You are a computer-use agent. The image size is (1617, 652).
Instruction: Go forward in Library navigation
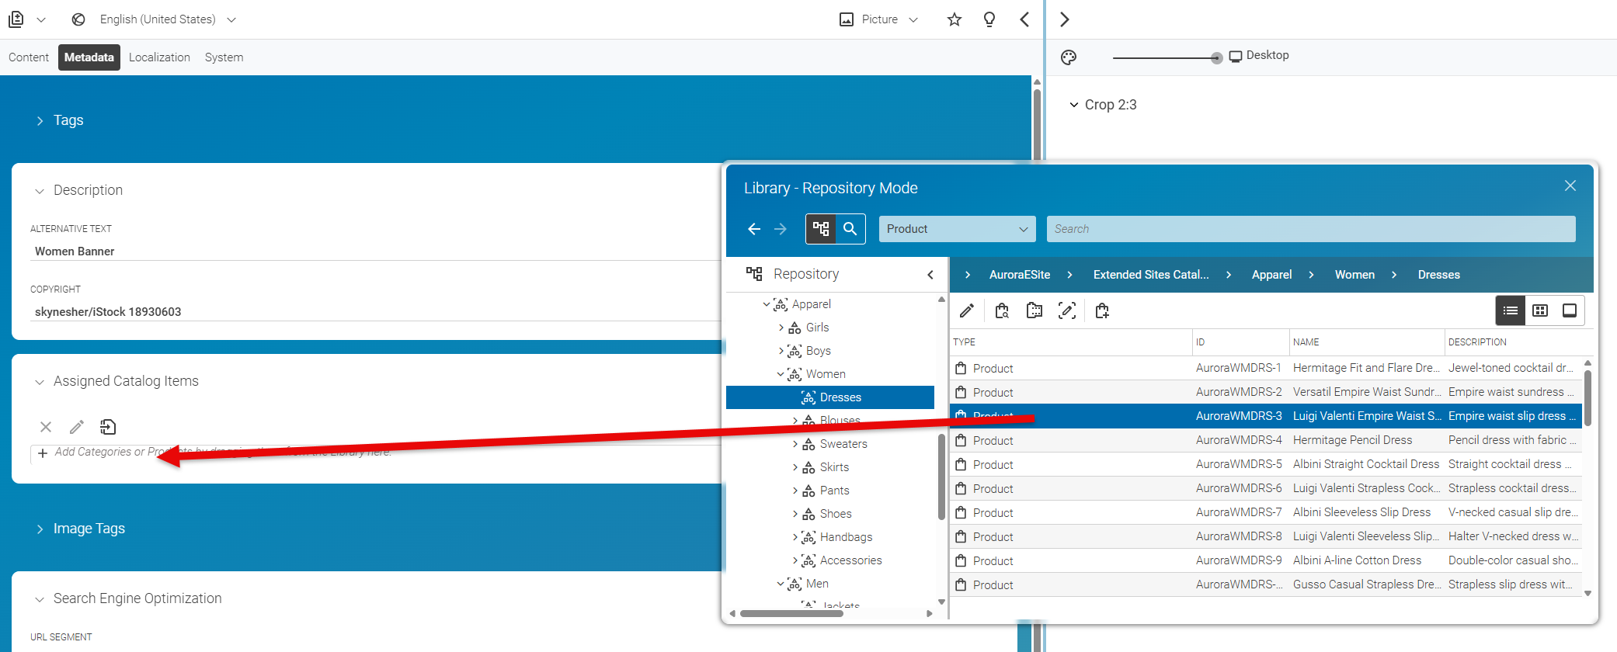[x=781, y=229]
